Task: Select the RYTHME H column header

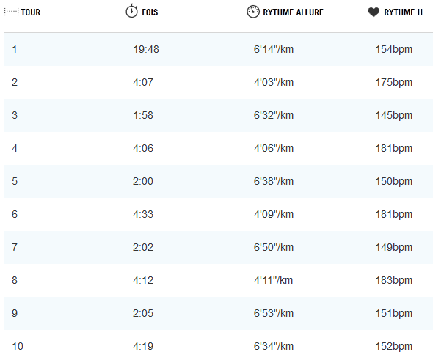Action: [403, 12]
